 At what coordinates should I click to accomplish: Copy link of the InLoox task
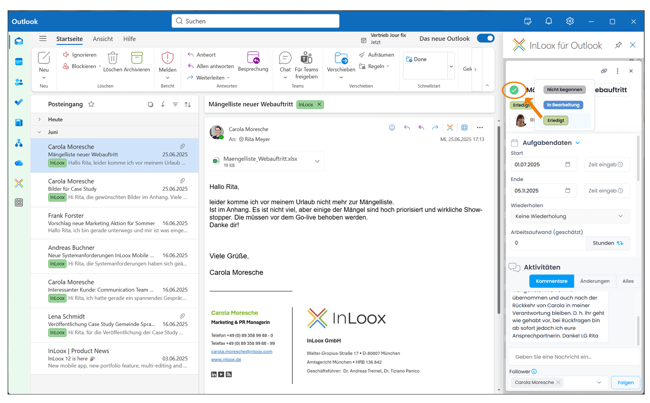pyautogui.click(x=604, y=71)
